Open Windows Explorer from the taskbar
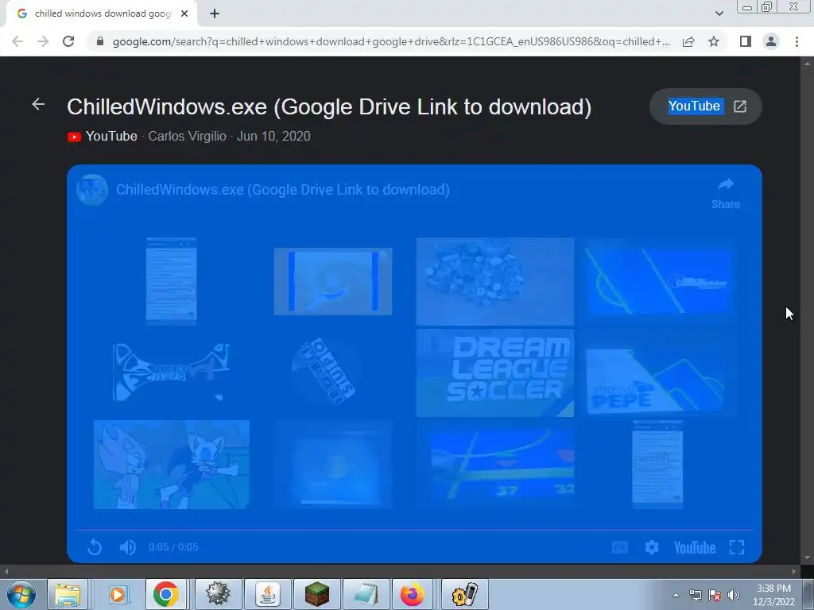This screenshot has height=610, width=814. pos(68,594)
